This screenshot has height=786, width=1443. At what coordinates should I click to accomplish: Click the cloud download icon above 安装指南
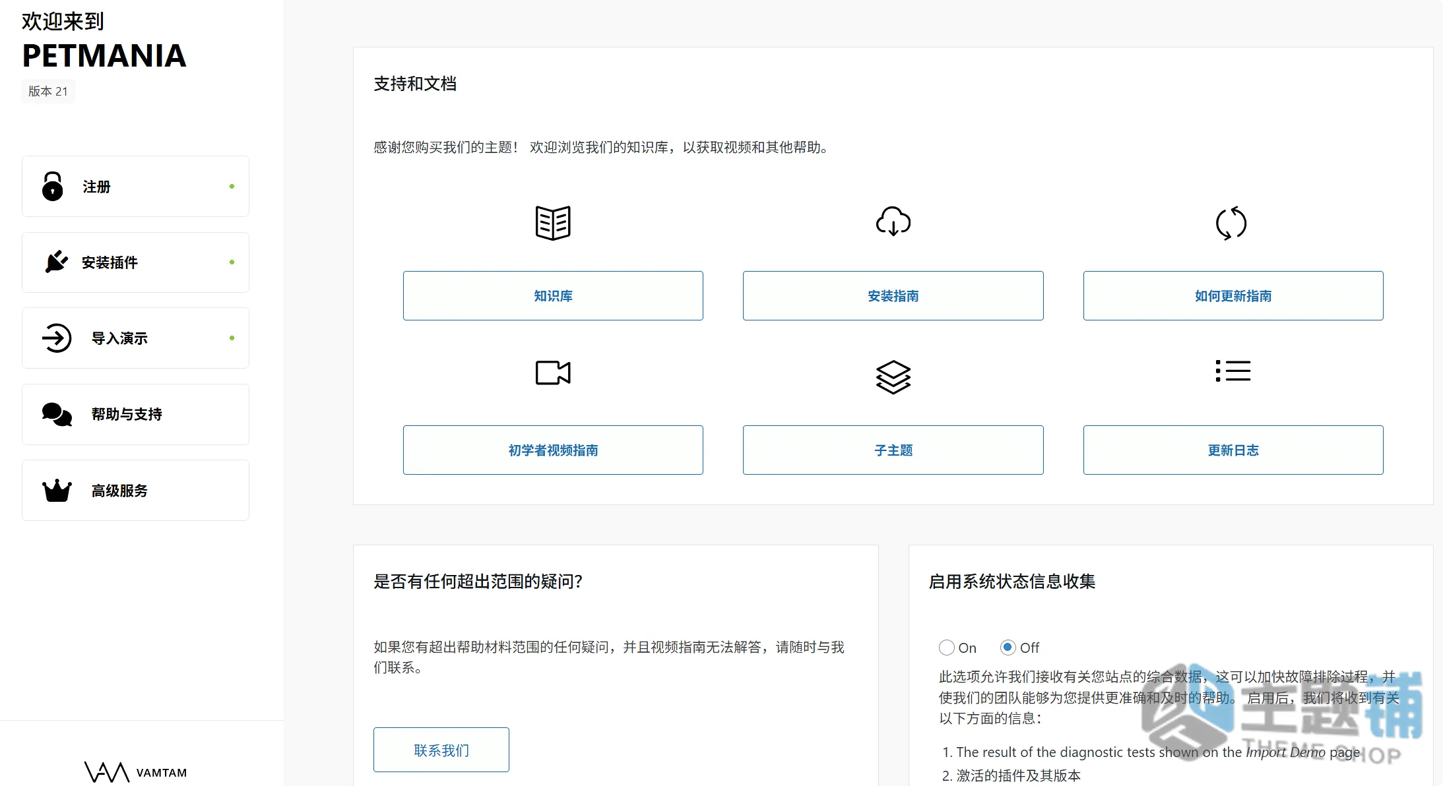[x=893, y=221]
